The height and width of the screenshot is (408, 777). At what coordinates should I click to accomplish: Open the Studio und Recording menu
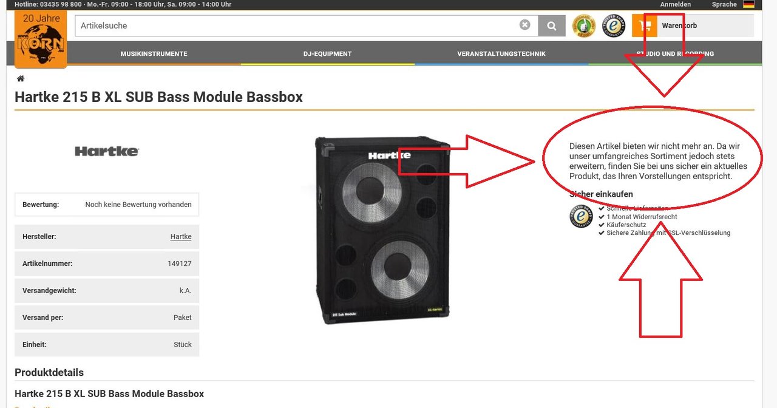click(675, 53)
